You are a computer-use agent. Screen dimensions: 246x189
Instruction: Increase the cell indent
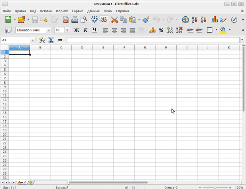click(199, 30)
